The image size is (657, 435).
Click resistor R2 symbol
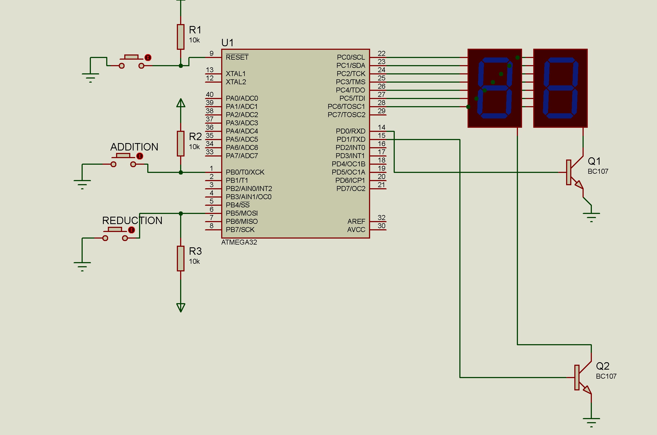180,143
